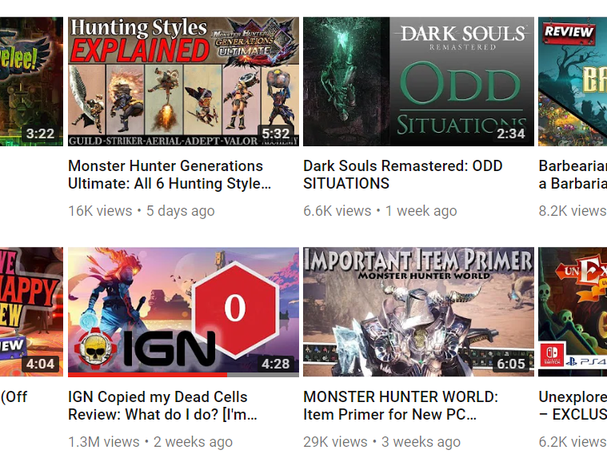This screenshot has width=607, height=462.
Task: Click the IGN Copied my Dead Cells Review title
Action: 162,405
